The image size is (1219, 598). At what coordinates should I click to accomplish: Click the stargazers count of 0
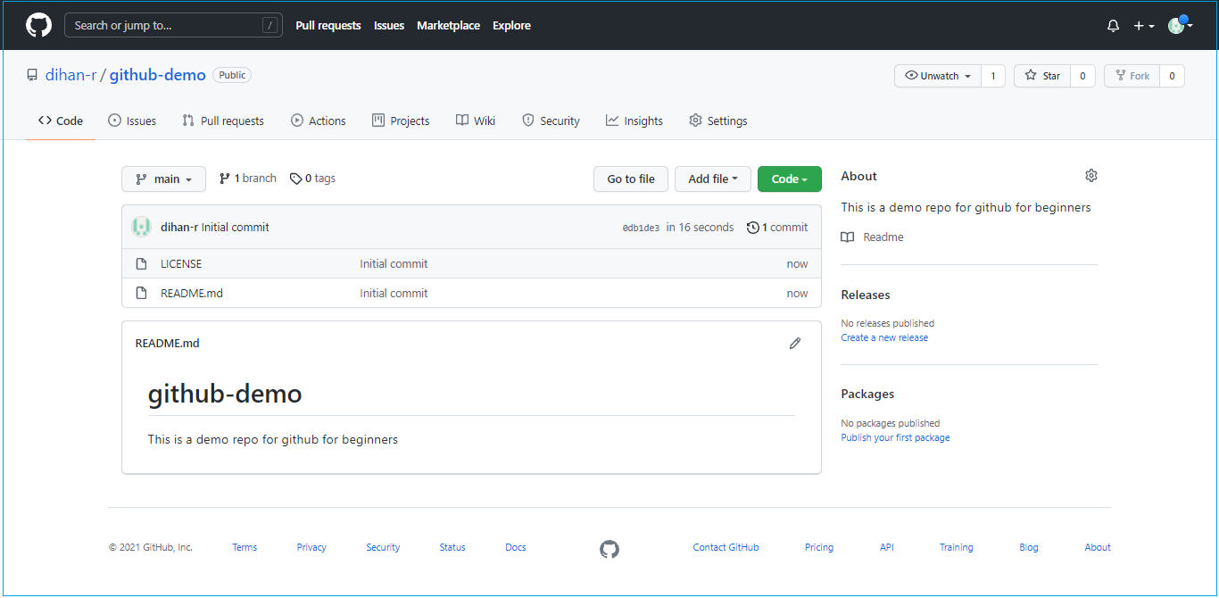pyautogui.click(x=1082, y=76)
